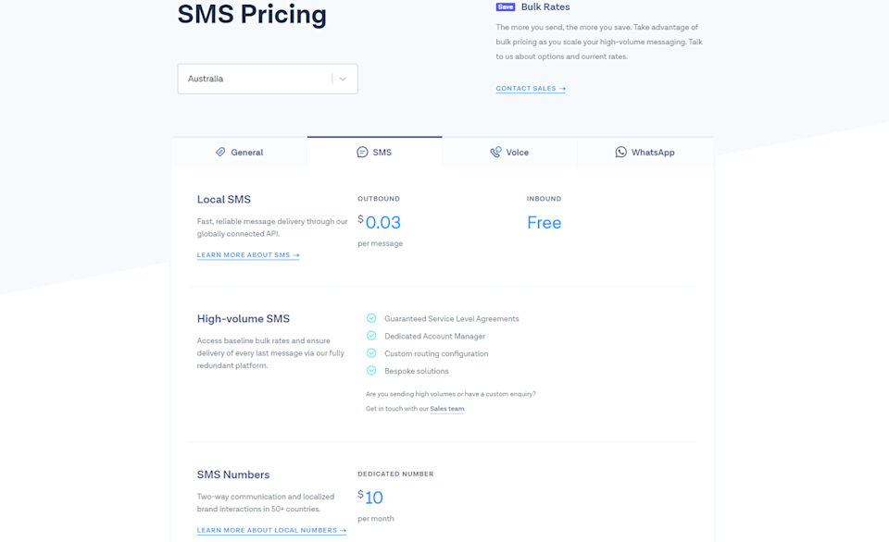This screenshot has width=889, height=542.
Task: Click the General tab tag icon
Action: pos(220,153)
